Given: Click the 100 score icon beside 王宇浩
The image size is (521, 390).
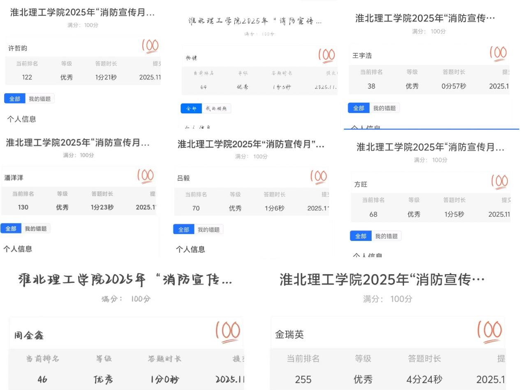Looking at the screenshot, I should click(498, 53).
